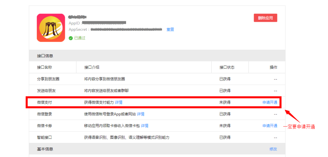Select the 智能接口 interface name
This screenshot has height=157, width=328.
point(44,137)
